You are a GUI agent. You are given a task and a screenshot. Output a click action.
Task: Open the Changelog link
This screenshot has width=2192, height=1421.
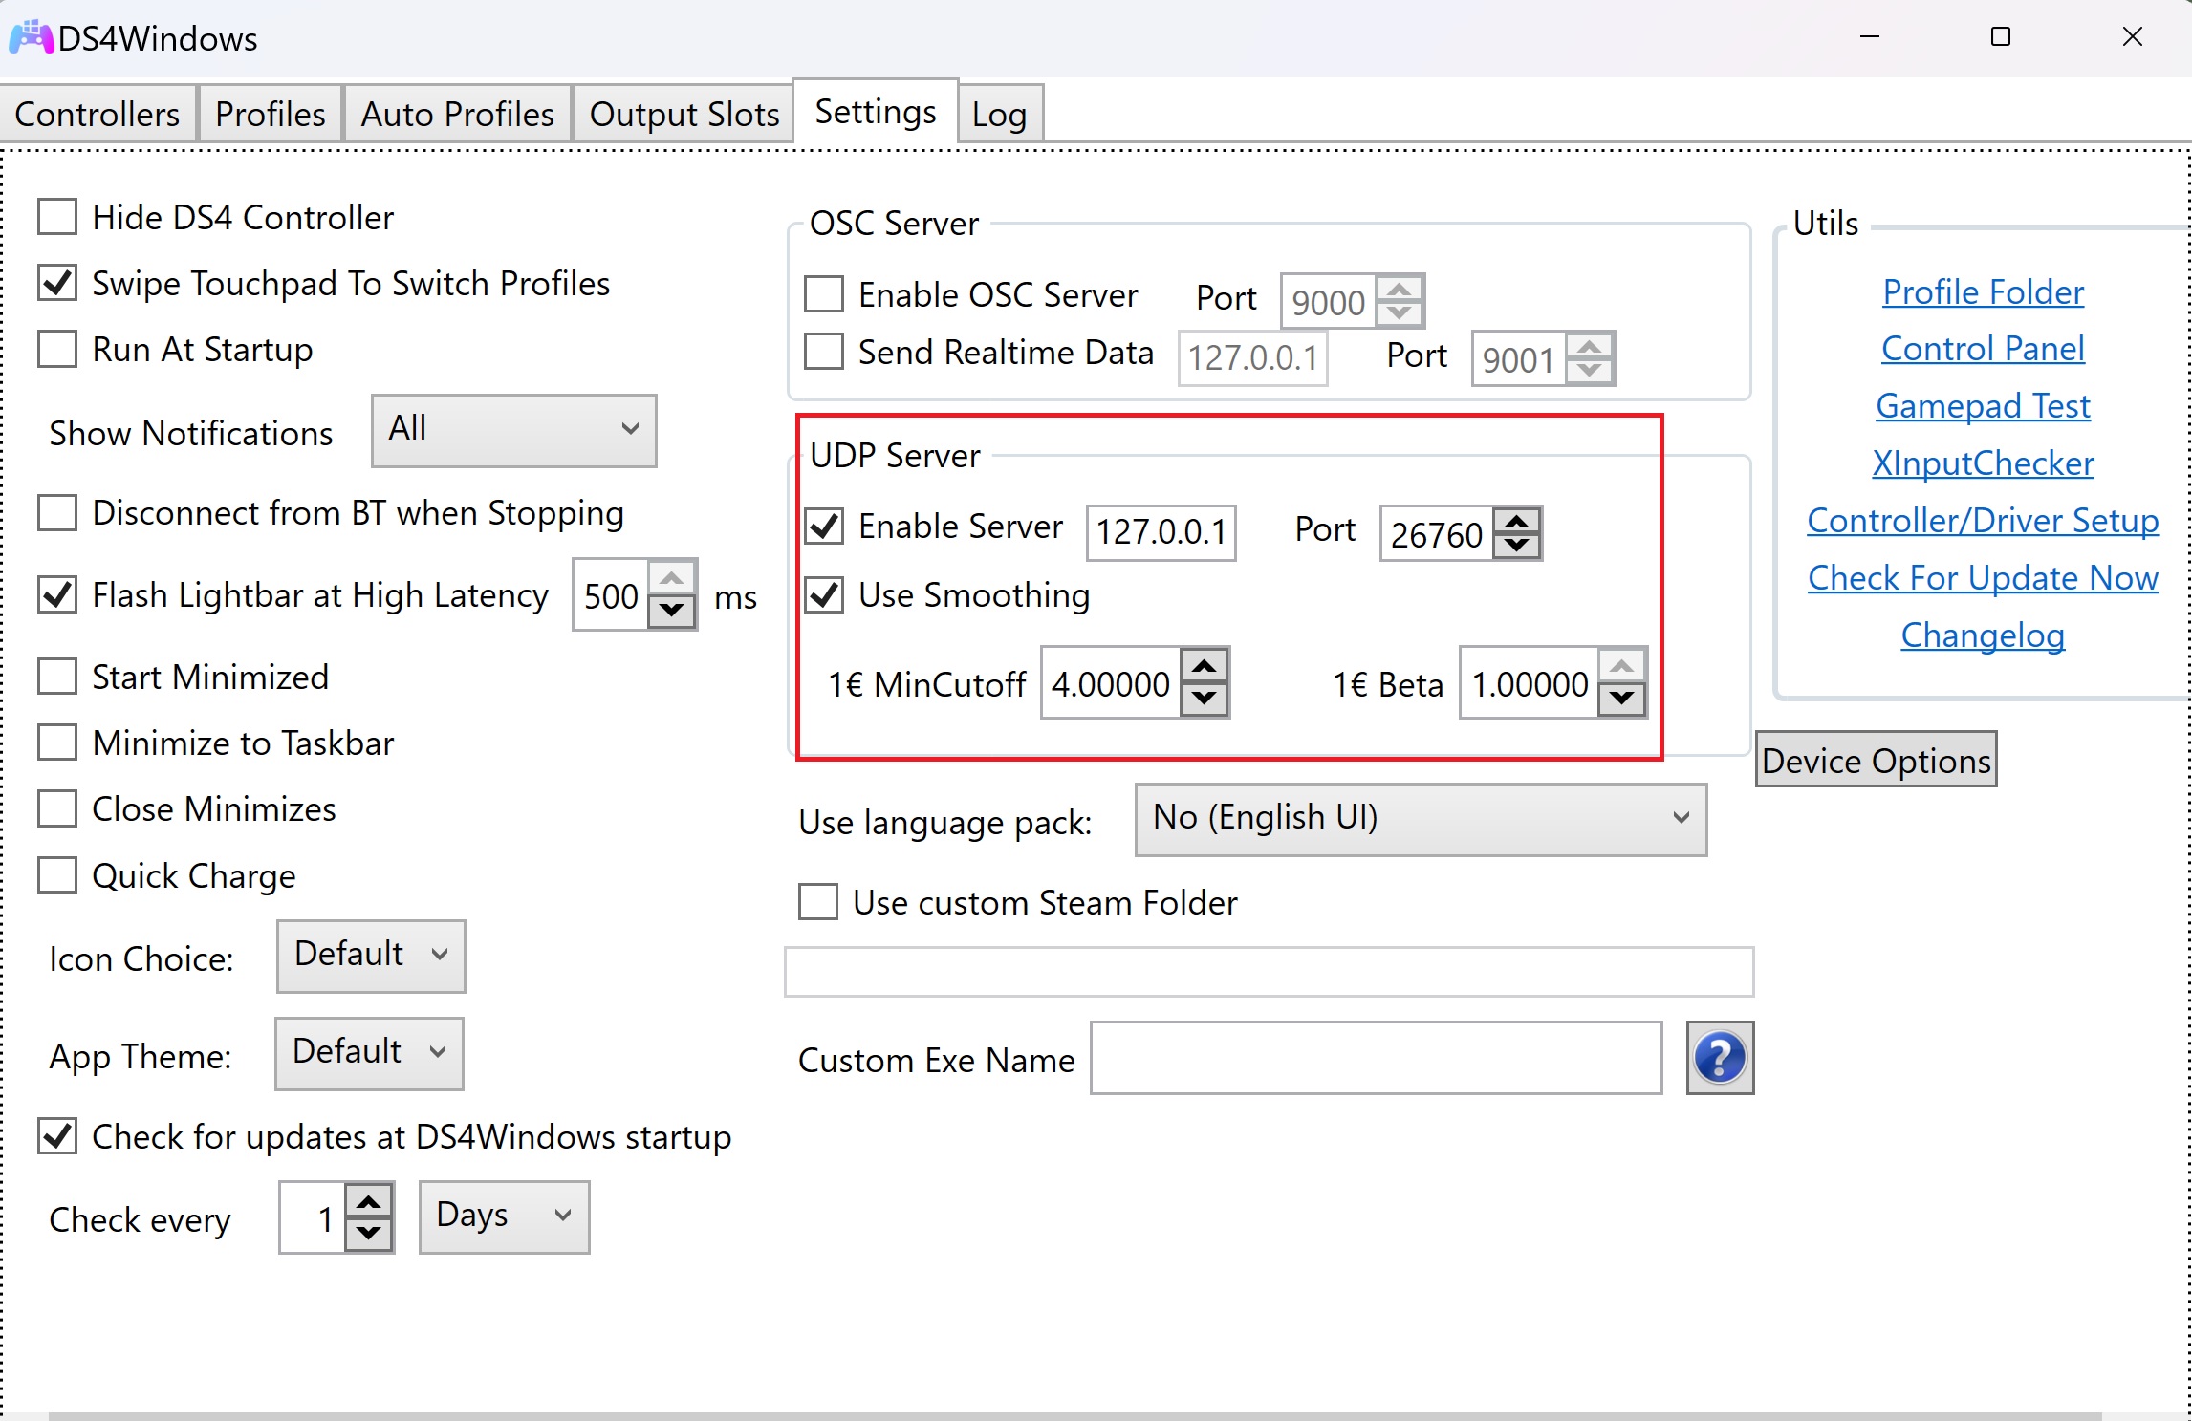(1984, 635)
